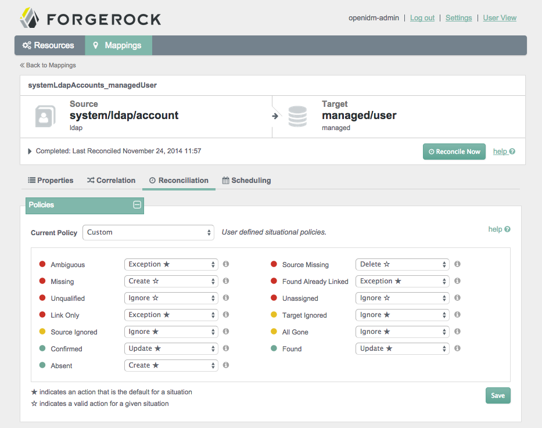Click the red status dot for Link Only
The width and height of the screenshot is (542, 428).
(42, 315)
